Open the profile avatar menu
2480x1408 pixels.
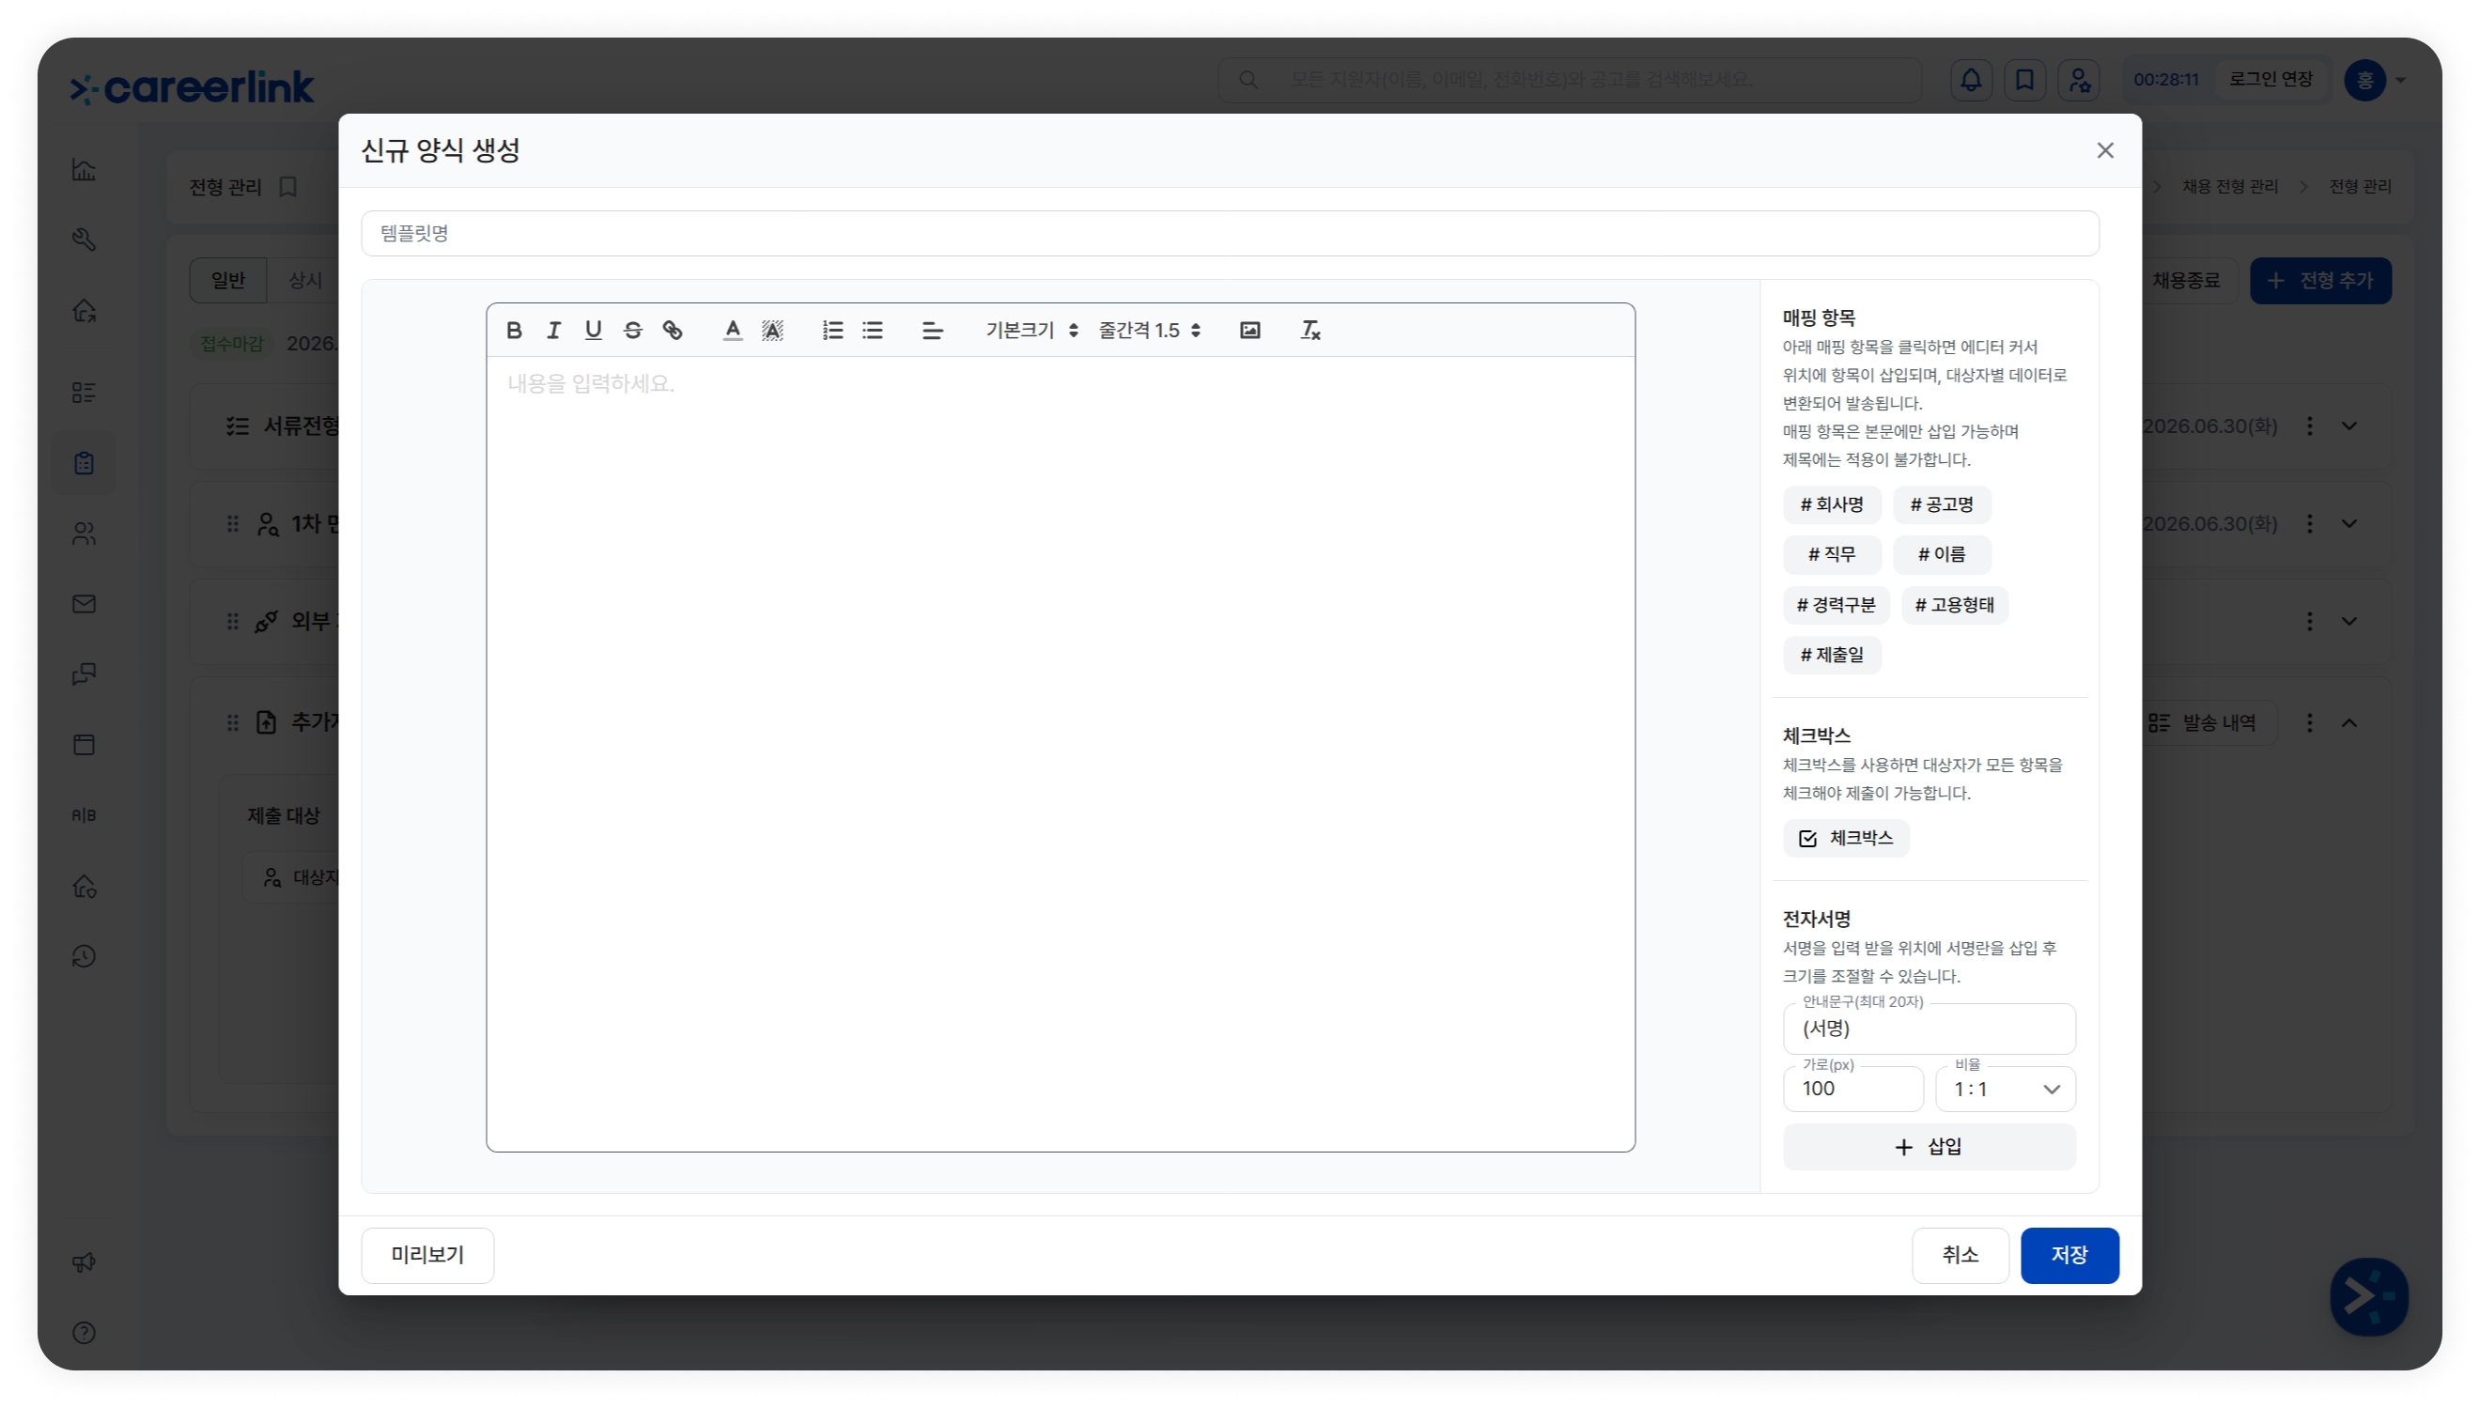click(2375, 80)
